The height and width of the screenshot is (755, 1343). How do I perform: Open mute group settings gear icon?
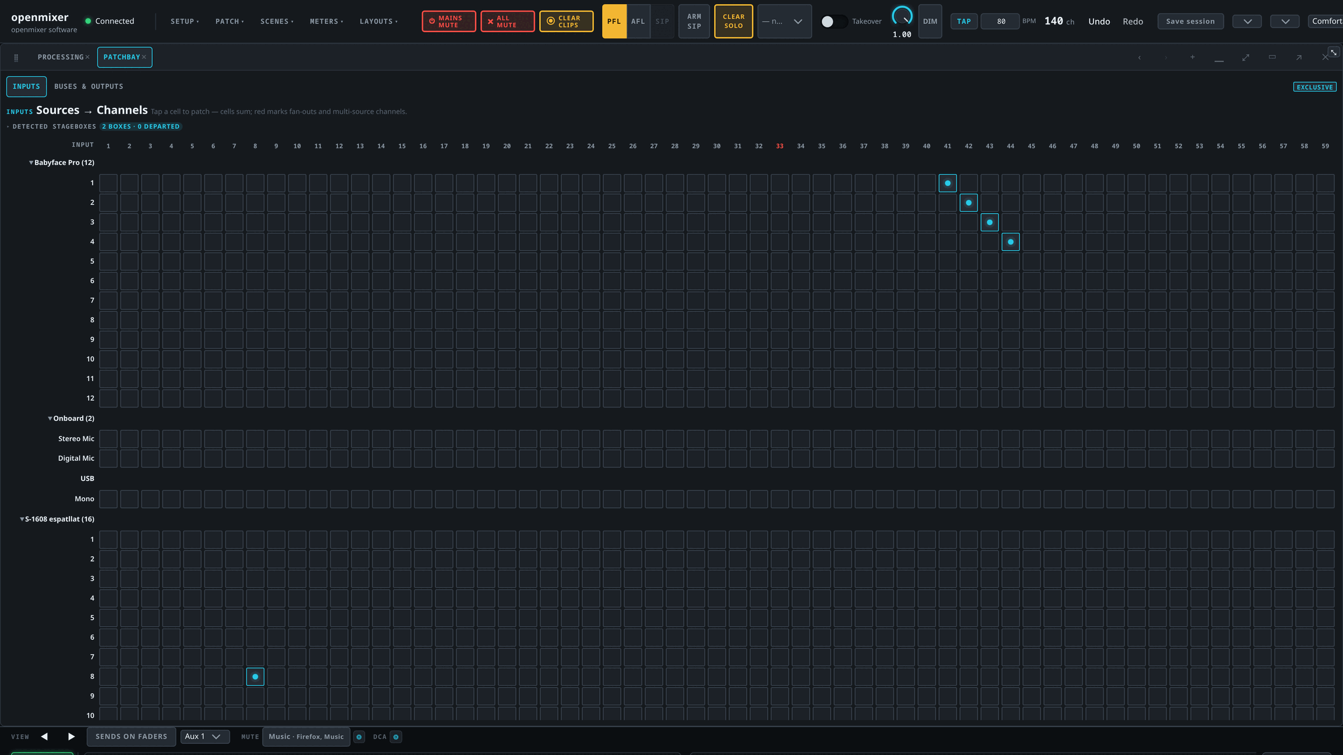click(359, 737)
